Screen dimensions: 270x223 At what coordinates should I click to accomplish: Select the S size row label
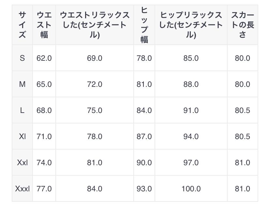(x=22, y=58)
